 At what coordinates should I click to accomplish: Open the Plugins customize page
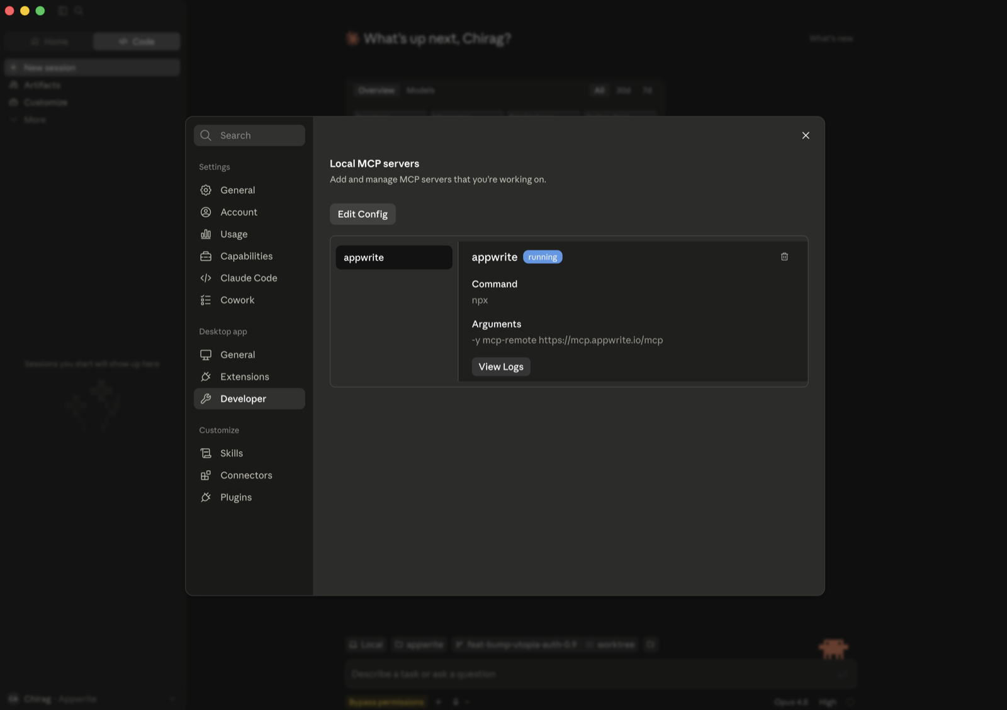coord(249,497)
